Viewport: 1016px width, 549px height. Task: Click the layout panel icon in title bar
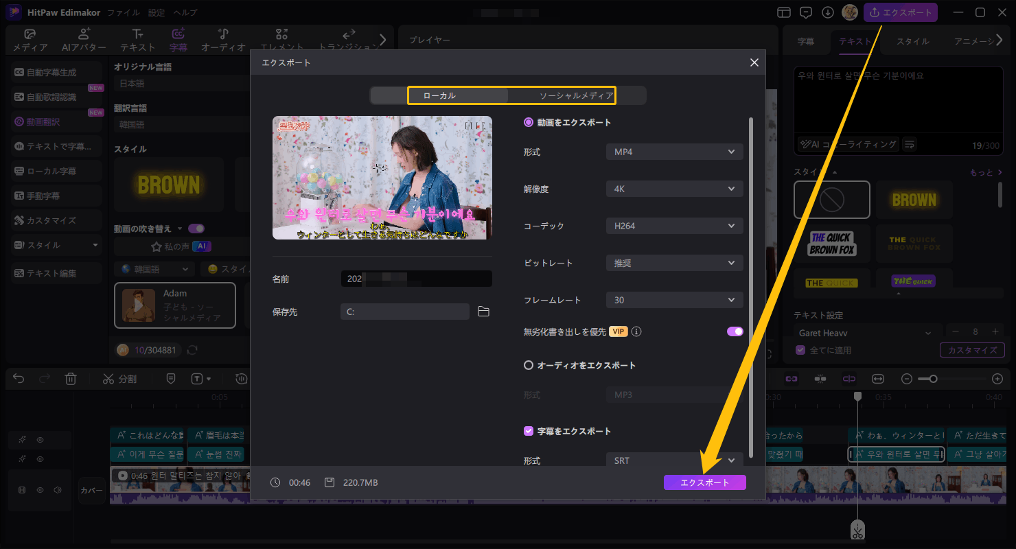click(x=784, y=12)
